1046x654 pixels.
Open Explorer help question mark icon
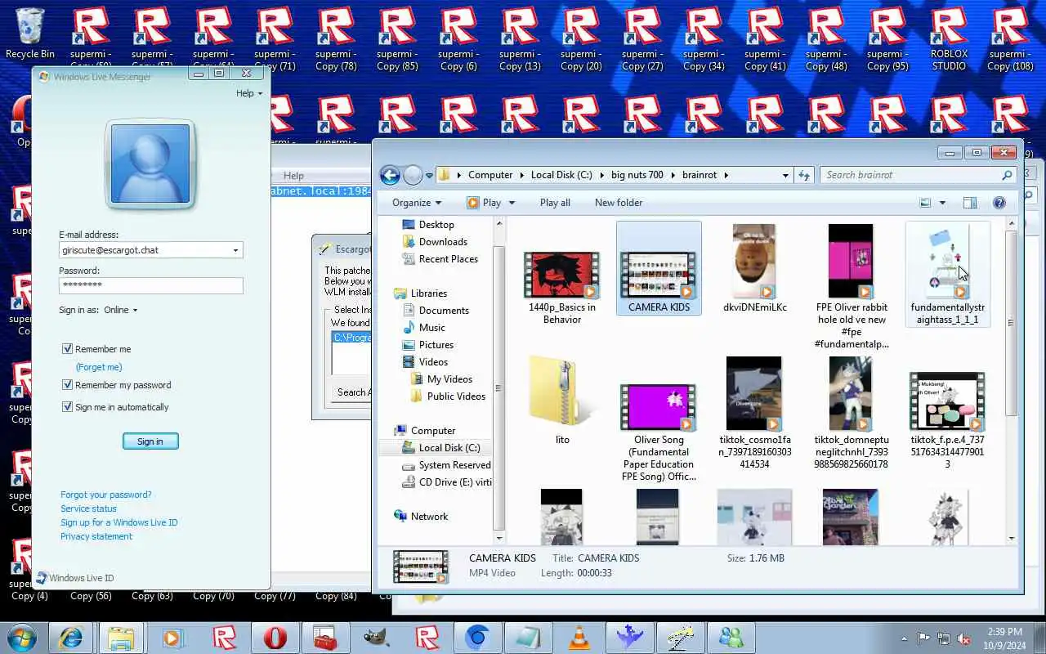click(999, 203)
